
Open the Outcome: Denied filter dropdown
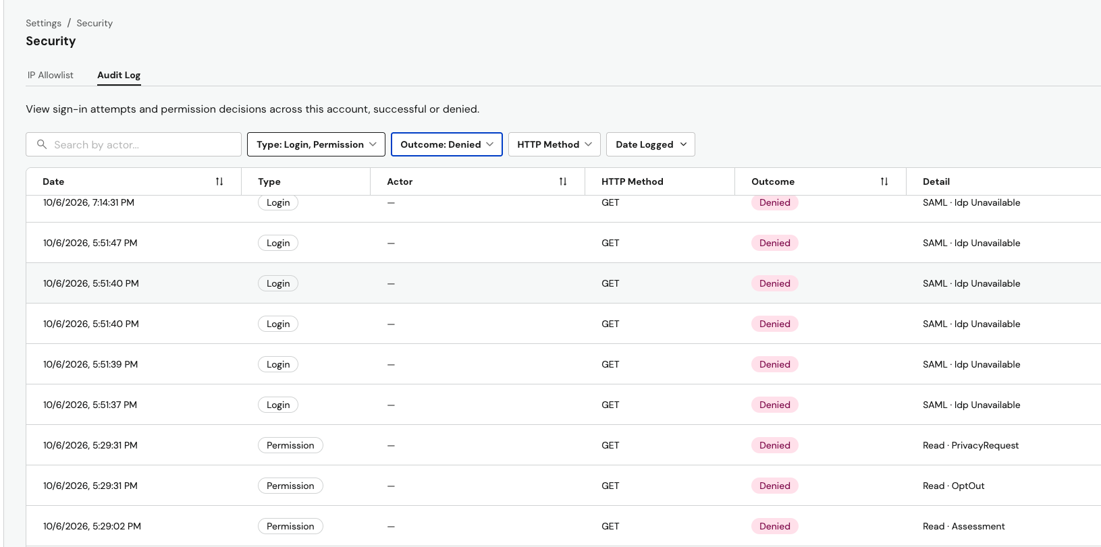[x=447, y=144]
